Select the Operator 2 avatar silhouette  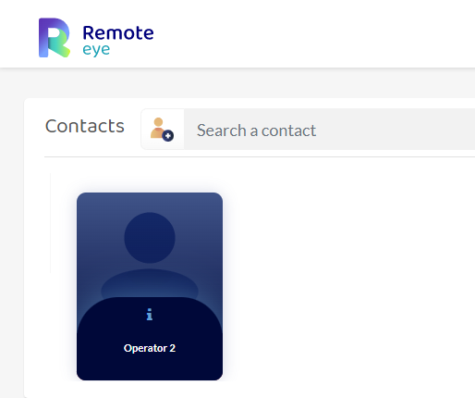pos(150,256)
